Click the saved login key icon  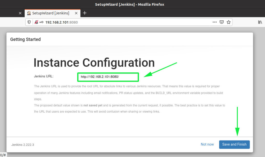[x=41, y=22]
